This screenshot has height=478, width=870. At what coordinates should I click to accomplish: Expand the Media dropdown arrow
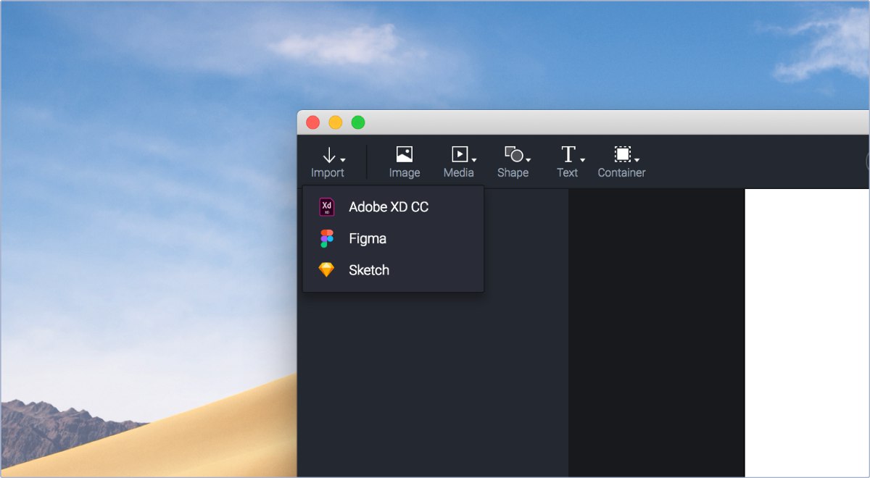click(x=474, y=160)
